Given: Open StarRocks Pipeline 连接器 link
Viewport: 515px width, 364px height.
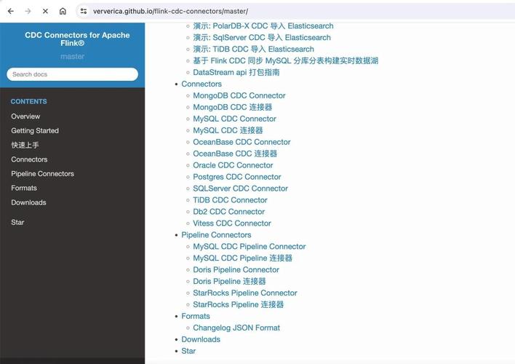Looking at the screenshot, I should [x=238, y=304].
